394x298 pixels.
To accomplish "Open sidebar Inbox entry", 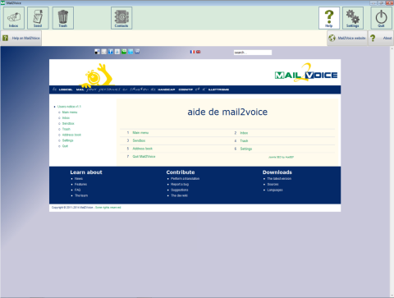I will (66, 118).
